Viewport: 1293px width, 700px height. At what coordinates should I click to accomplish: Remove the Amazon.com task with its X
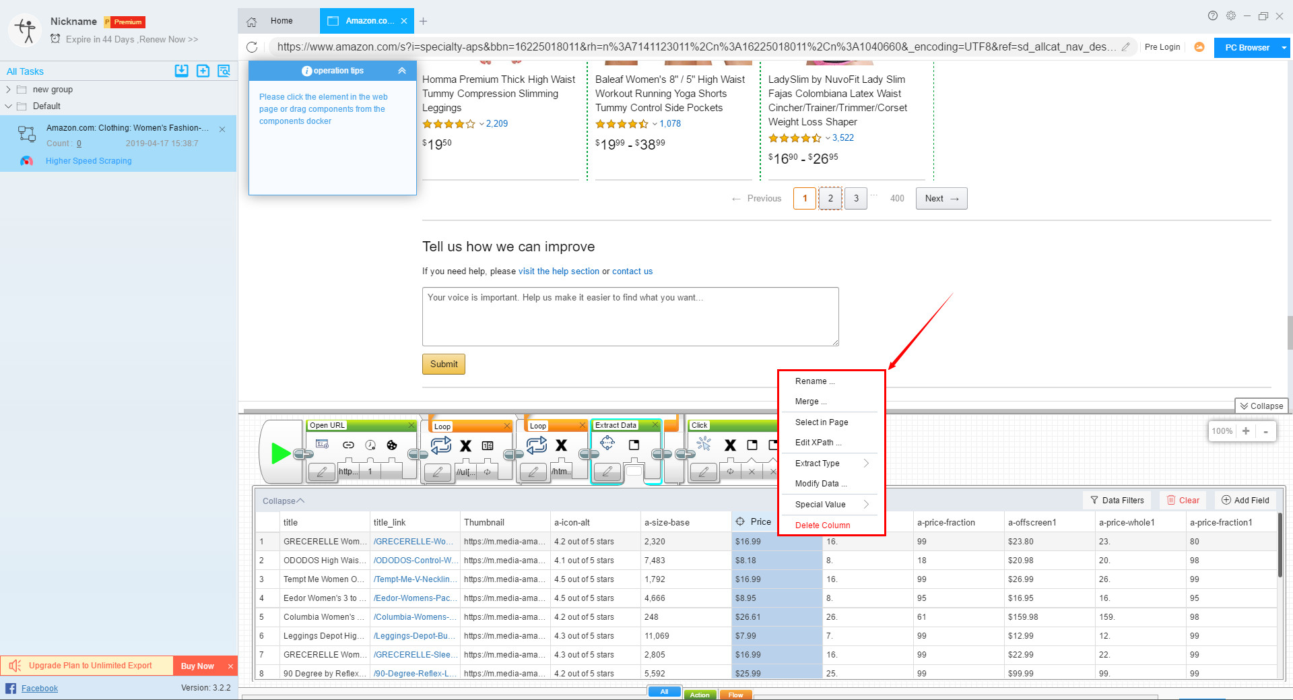coord(222,129)
